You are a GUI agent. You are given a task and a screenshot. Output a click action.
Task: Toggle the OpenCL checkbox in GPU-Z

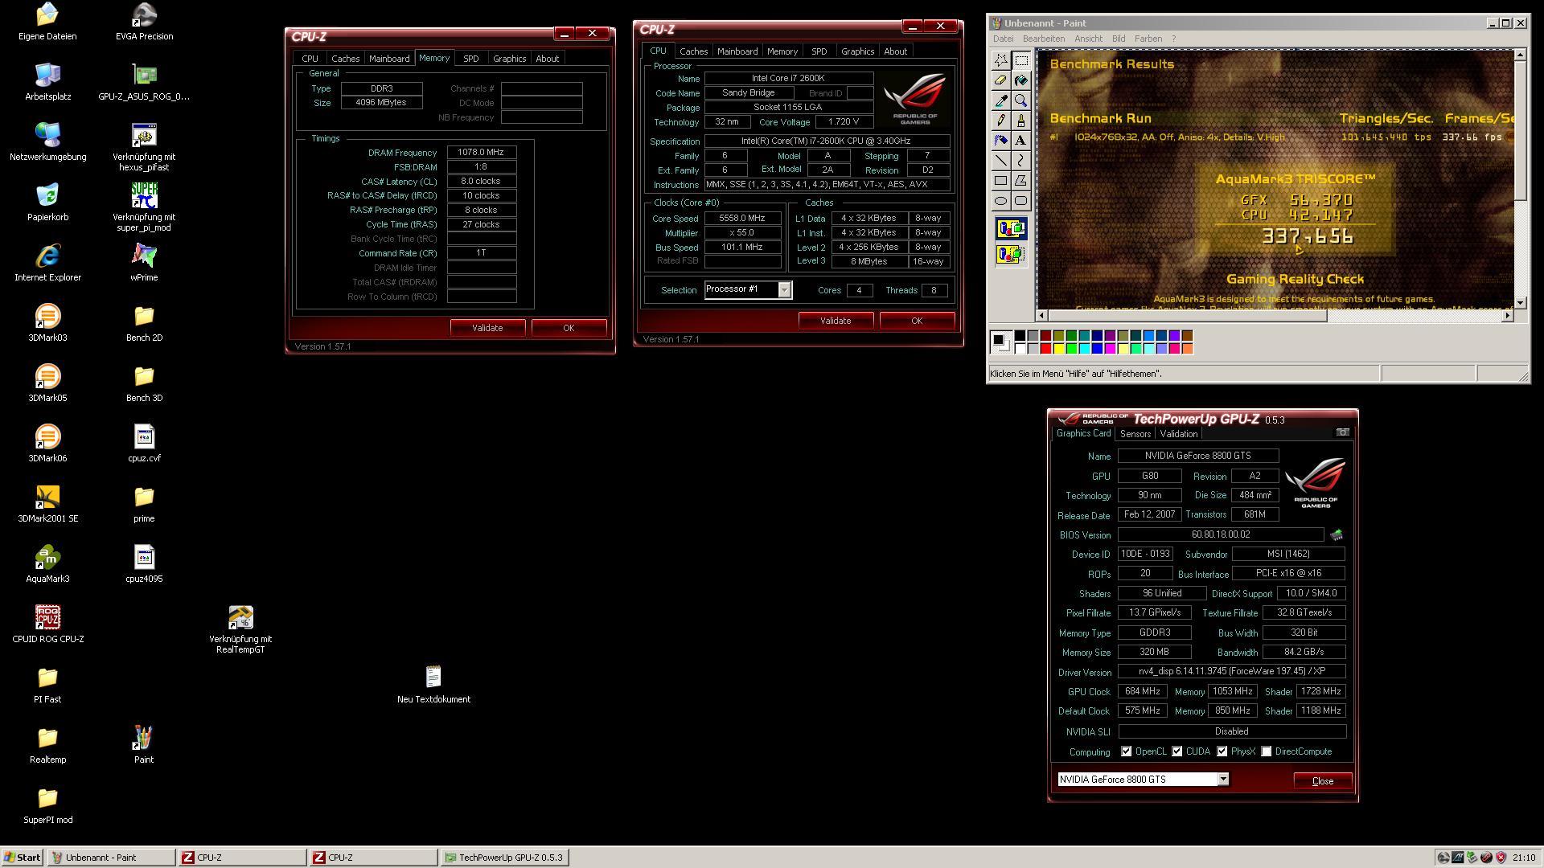[x=1126, y=751]
